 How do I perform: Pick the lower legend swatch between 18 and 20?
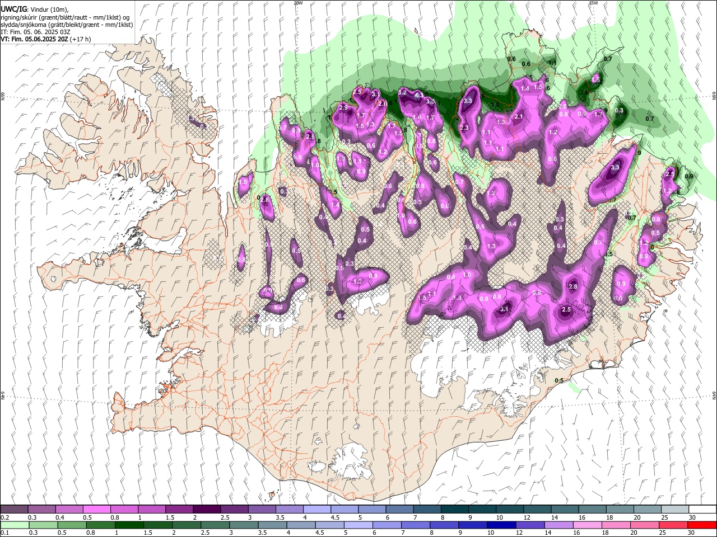pyautogui.click(x=617, y=525)
